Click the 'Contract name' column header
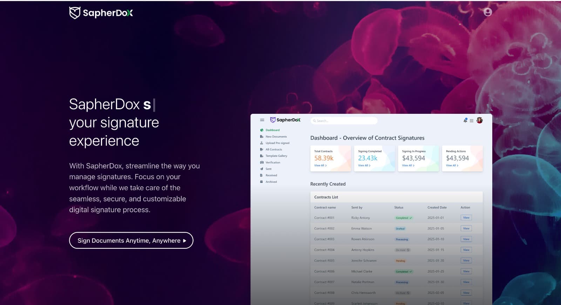561x305 pixels. click(x=325, y=208)
